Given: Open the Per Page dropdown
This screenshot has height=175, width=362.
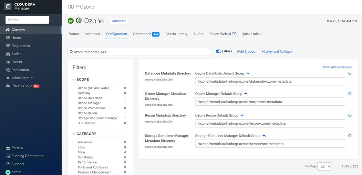Looking at the screenshot, I should pyautogui.click(x=324, y=166).
